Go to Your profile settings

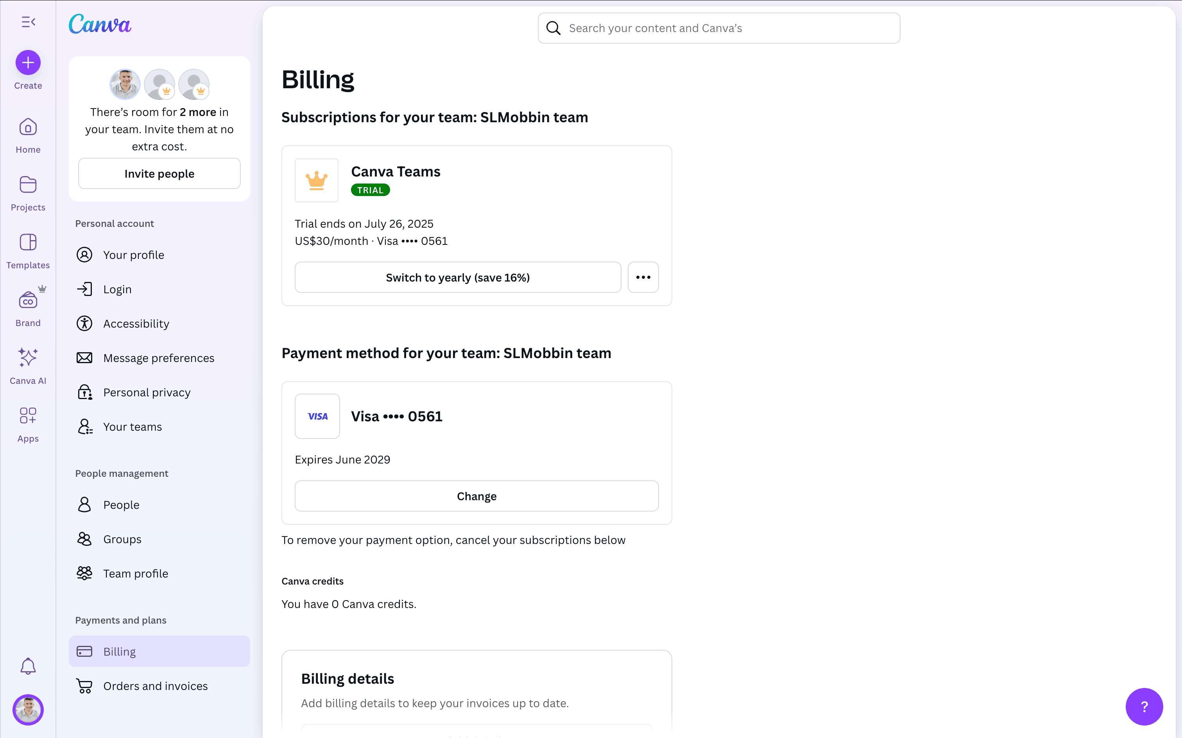[133, 255]
